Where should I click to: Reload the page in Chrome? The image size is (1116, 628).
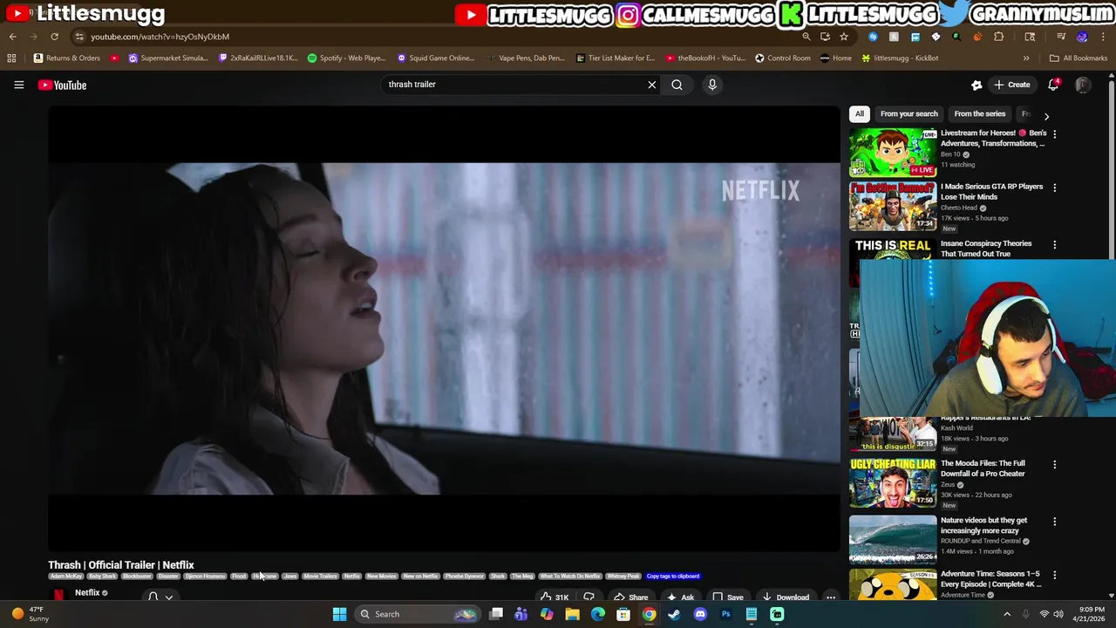click(54, 37)
